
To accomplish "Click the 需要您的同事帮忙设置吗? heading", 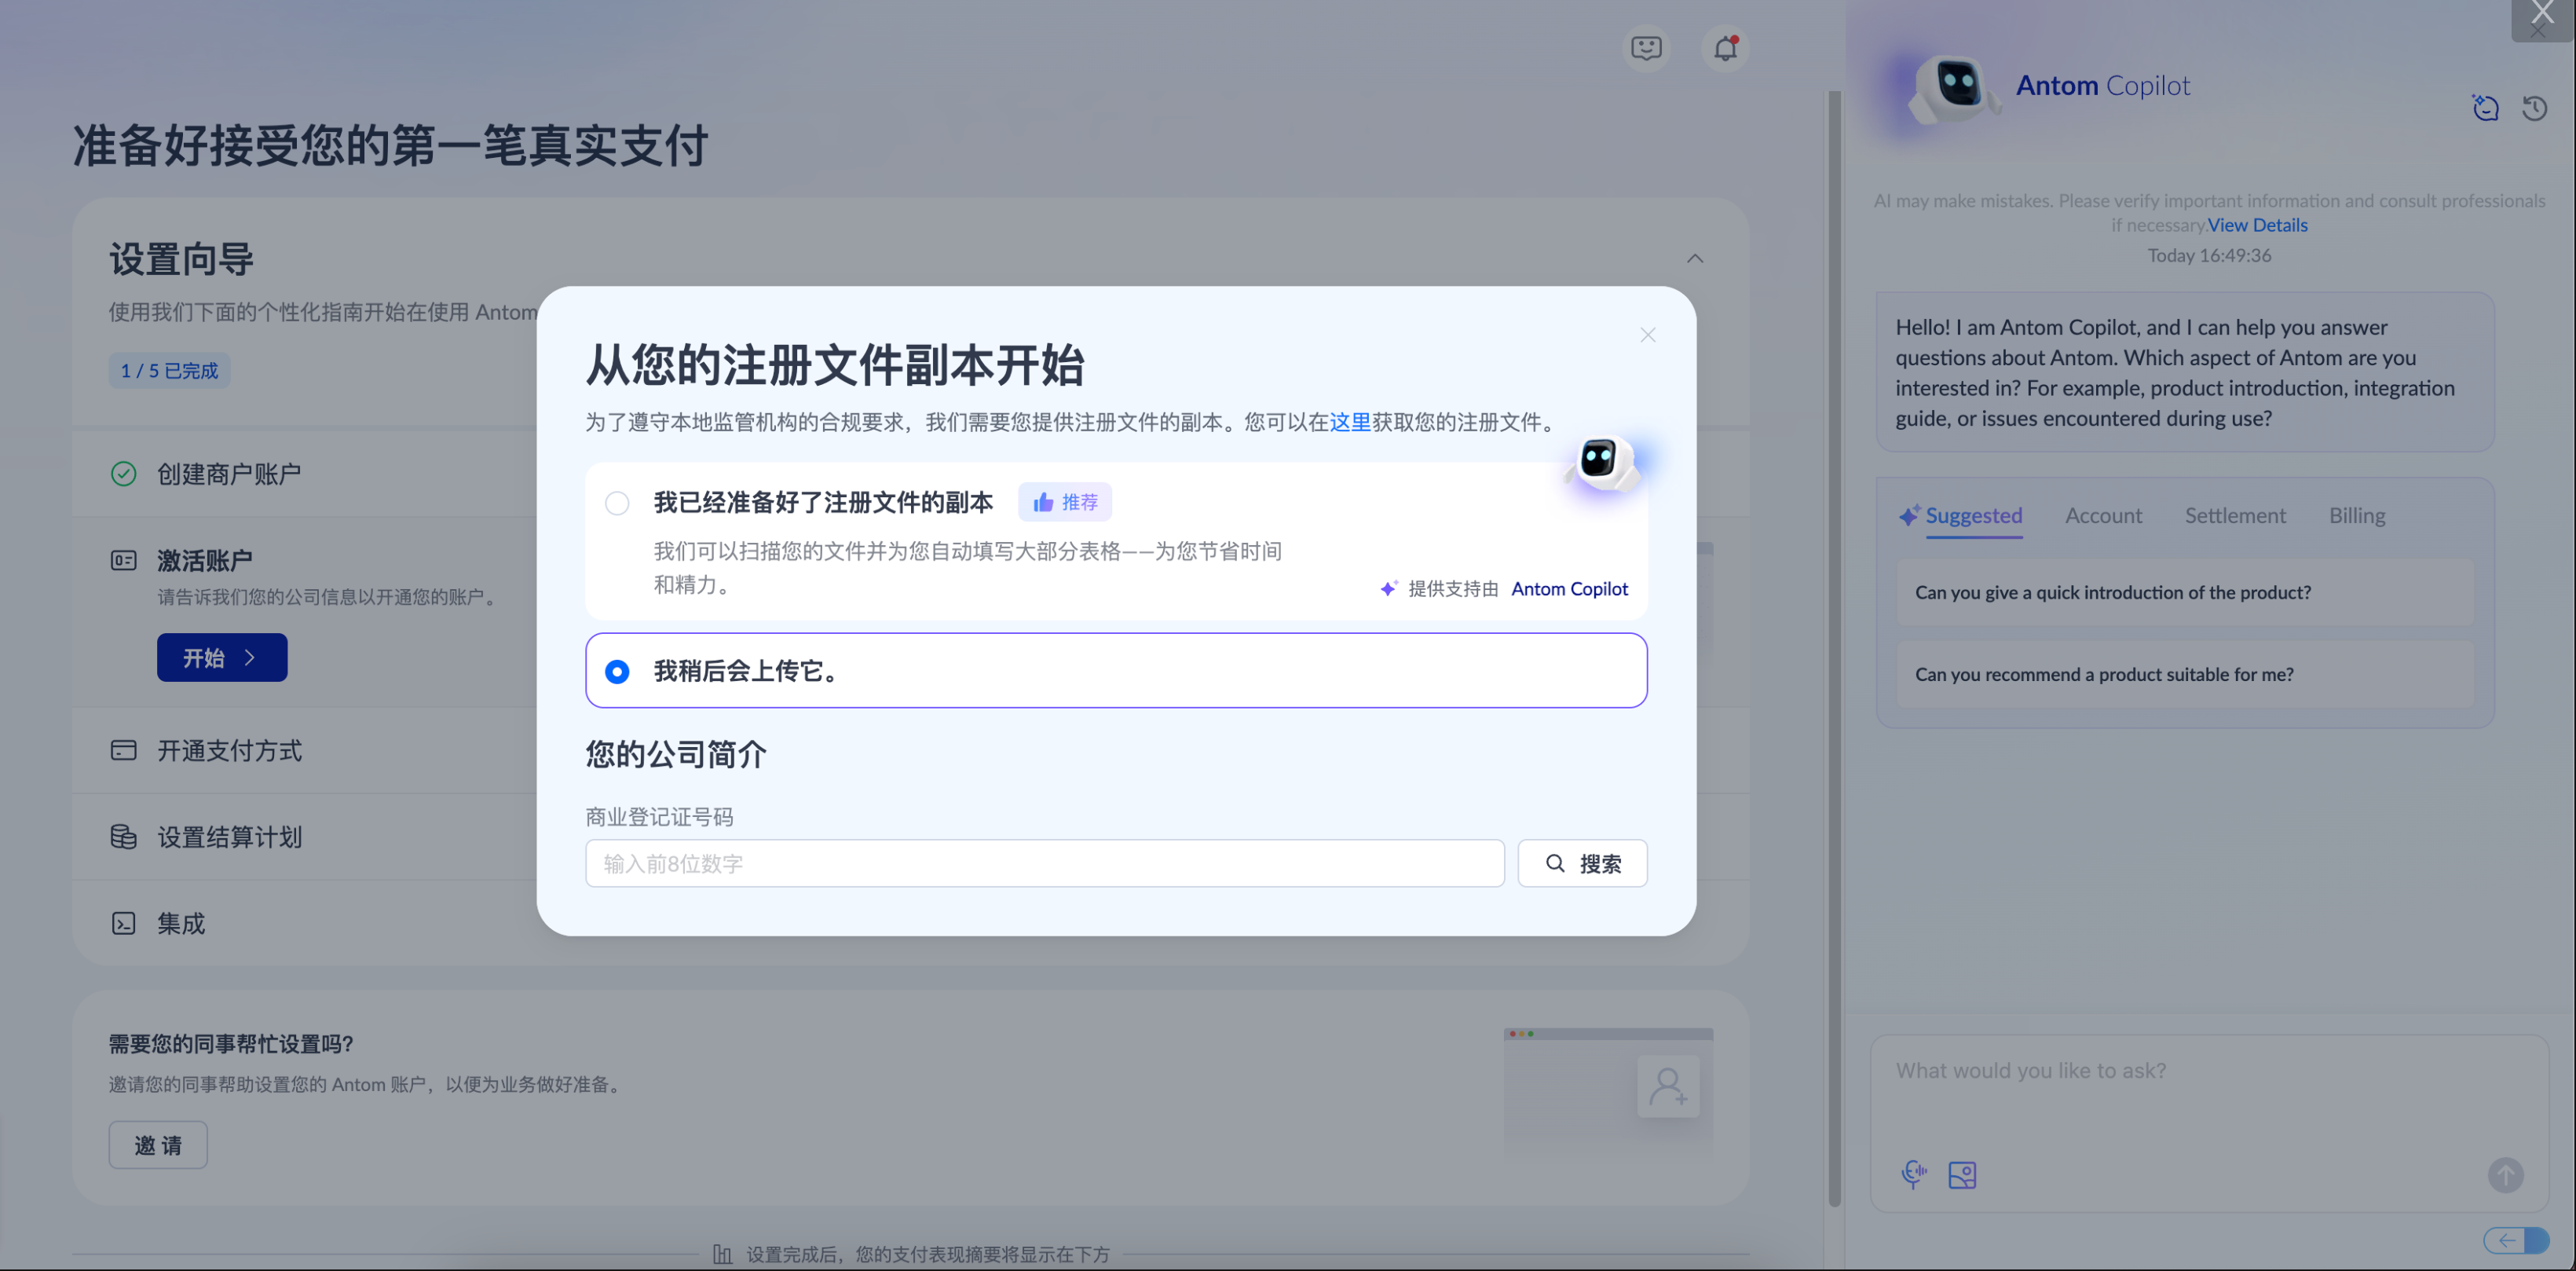I will point(231,1044).
